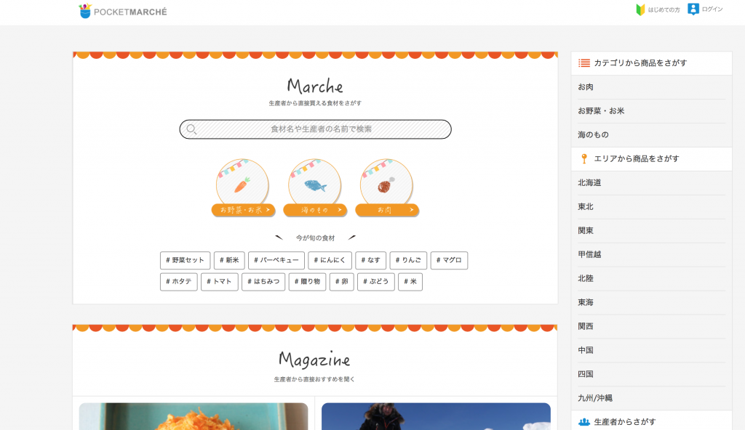Choose the # はちみつ seasonal tag
The width and height of the screenshot is (745, 430).
coord(263,282)
